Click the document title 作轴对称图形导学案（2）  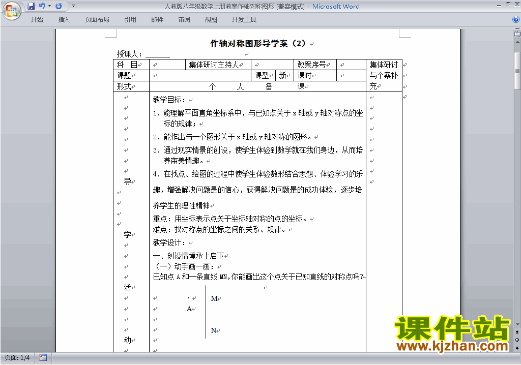258,44
